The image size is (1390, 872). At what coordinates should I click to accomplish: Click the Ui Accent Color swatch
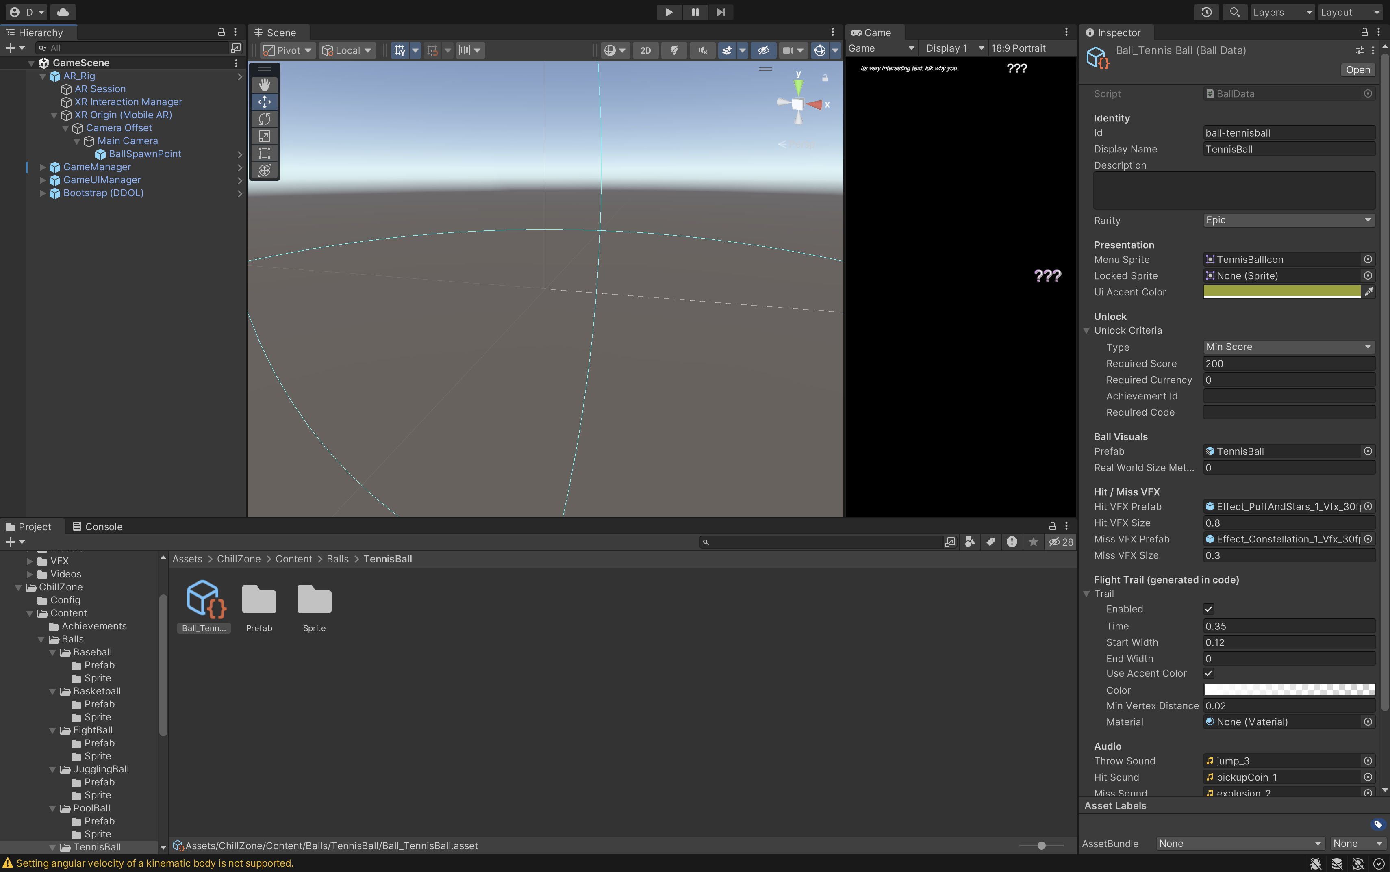[1281, 292]
